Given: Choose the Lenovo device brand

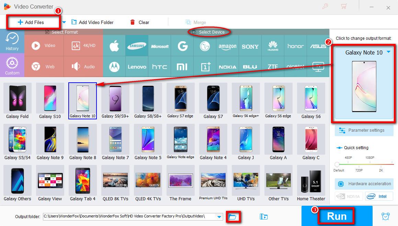Looking at the screenshot, I should tap(137, 67).
